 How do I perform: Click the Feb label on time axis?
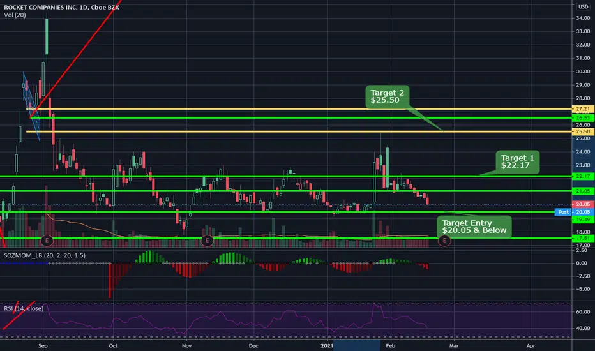(x=390, y=346)
